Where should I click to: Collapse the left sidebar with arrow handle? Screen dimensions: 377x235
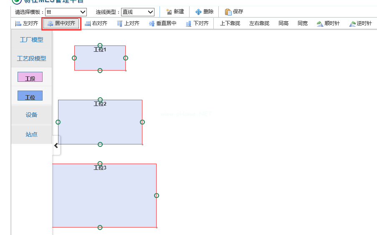click(56, 146)
